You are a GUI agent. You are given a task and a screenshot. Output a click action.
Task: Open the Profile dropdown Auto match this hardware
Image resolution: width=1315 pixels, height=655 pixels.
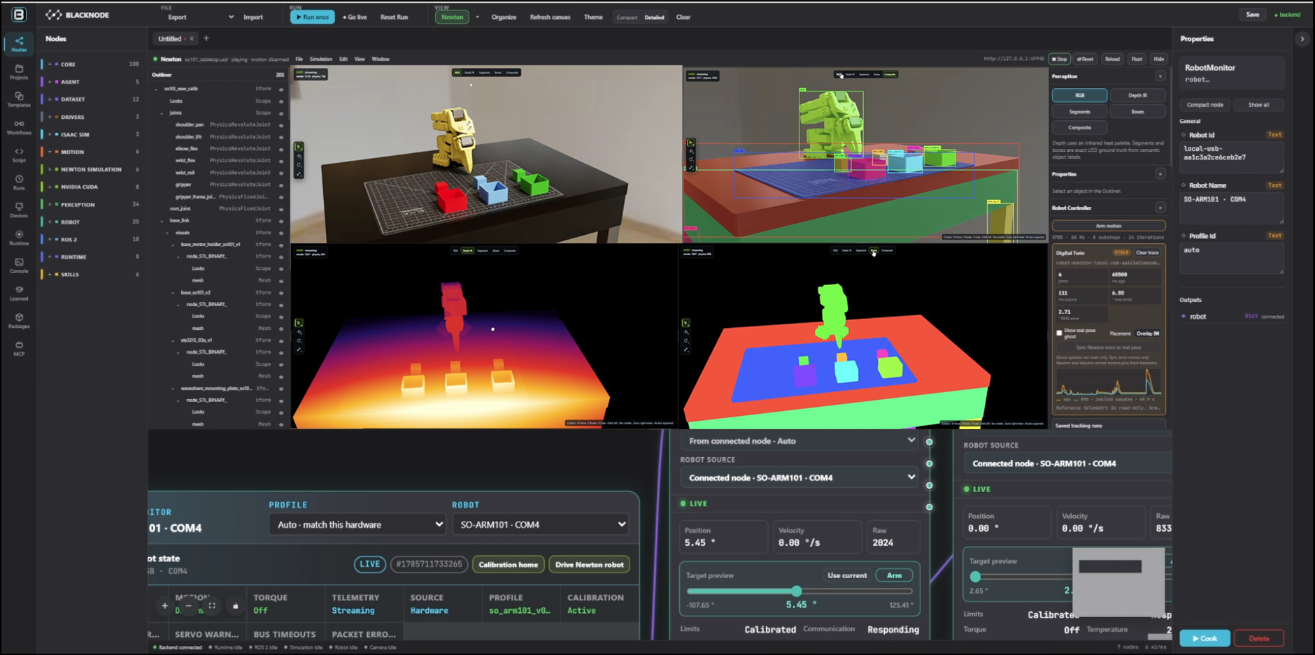tap(357, 524)
